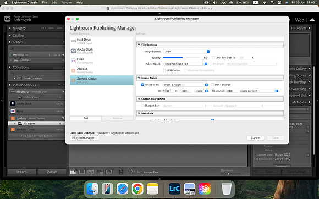
Task: Enable Sharpen For checkbox
Action: tap(142, 106)
